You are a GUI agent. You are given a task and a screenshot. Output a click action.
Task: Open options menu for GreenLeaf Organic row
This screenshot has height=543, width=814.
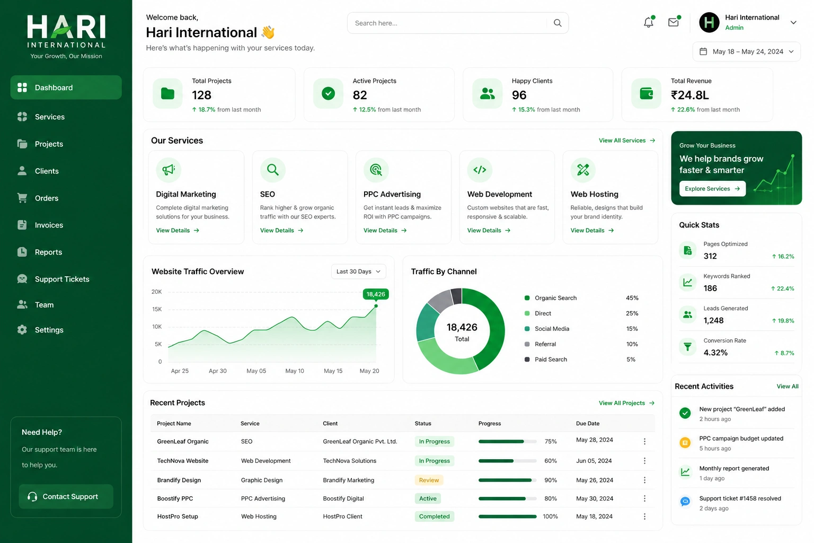[x=644, y=441]
